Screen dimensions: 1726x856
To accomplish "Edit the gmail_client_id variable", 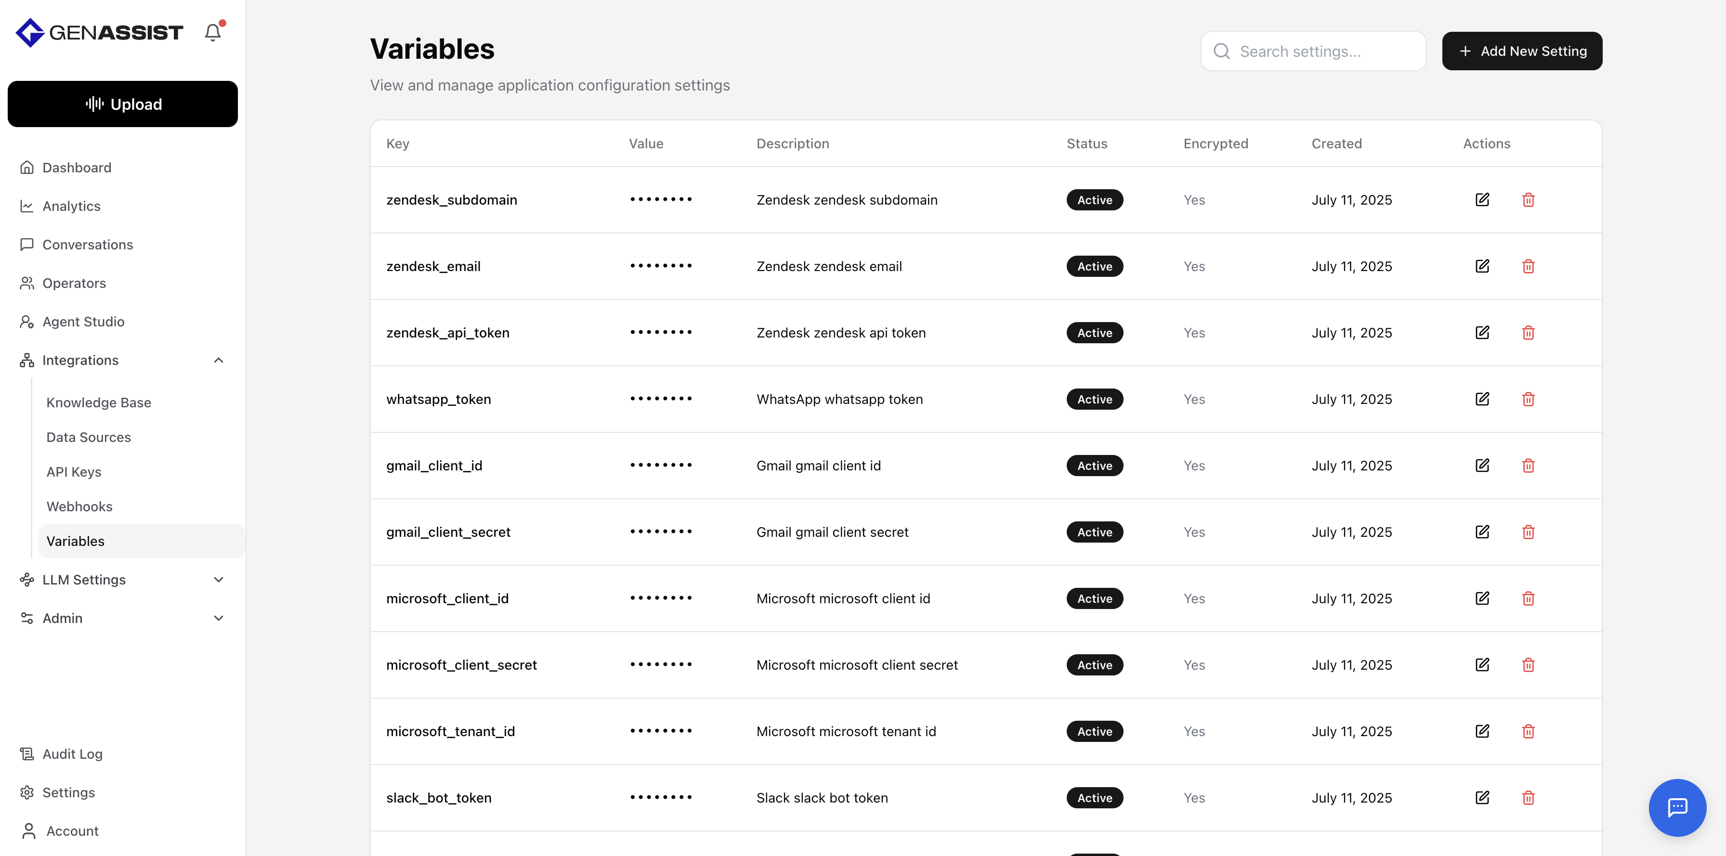I will click(1482, 466).
